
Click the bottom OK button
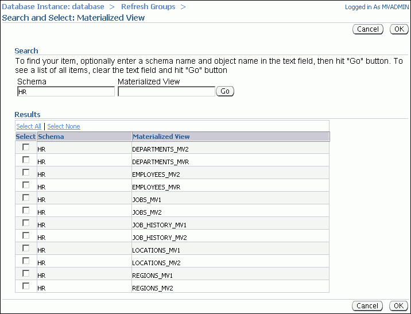pos(398,305)
